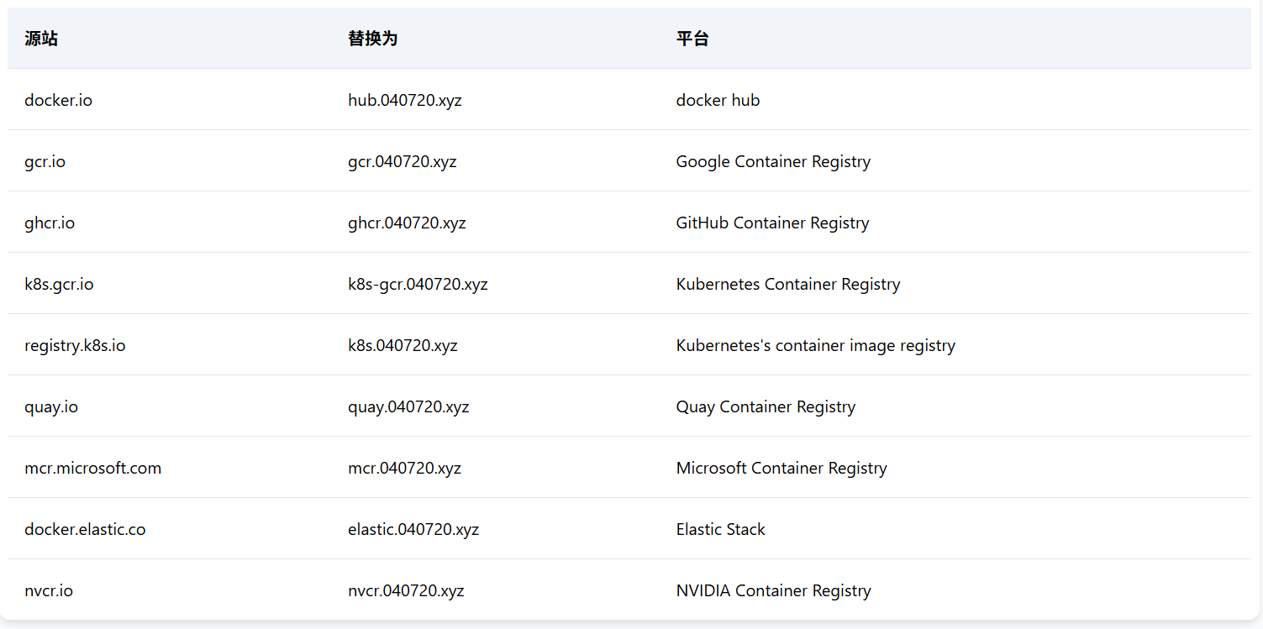This screenshot has width=1263, height=629.
Task: Click Microsoft Container Registry platform name
Action: coord(781,468)
